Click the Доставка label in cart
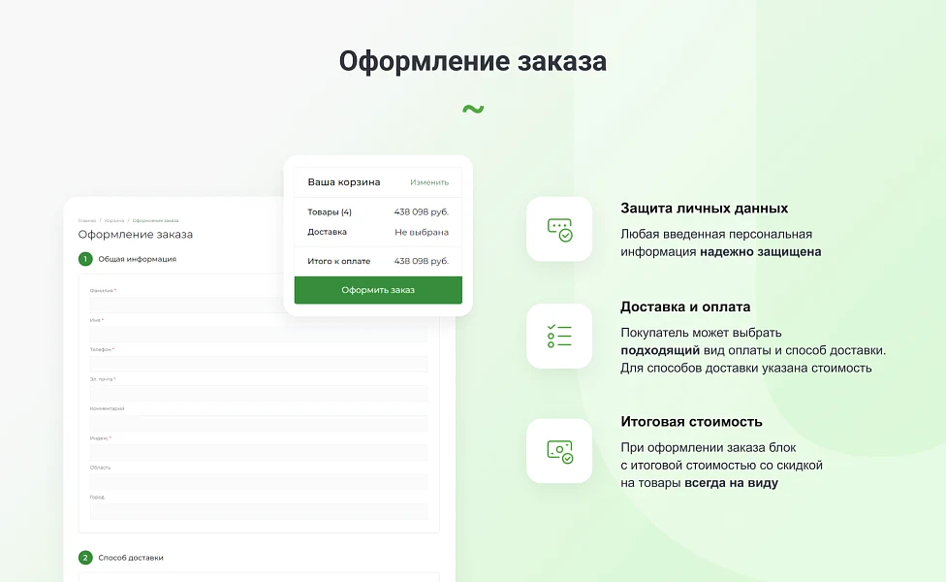The height and width of the screenshot is (582, 946). click(x=327, y=232)
